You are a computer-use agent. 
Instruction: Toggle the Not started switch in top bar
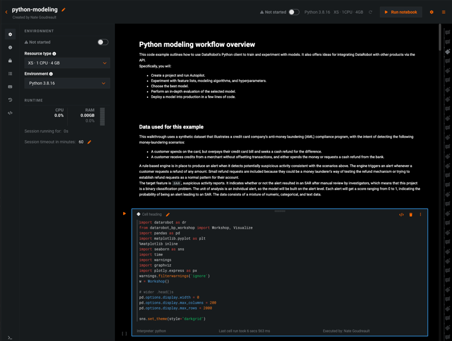pos(293,12)
